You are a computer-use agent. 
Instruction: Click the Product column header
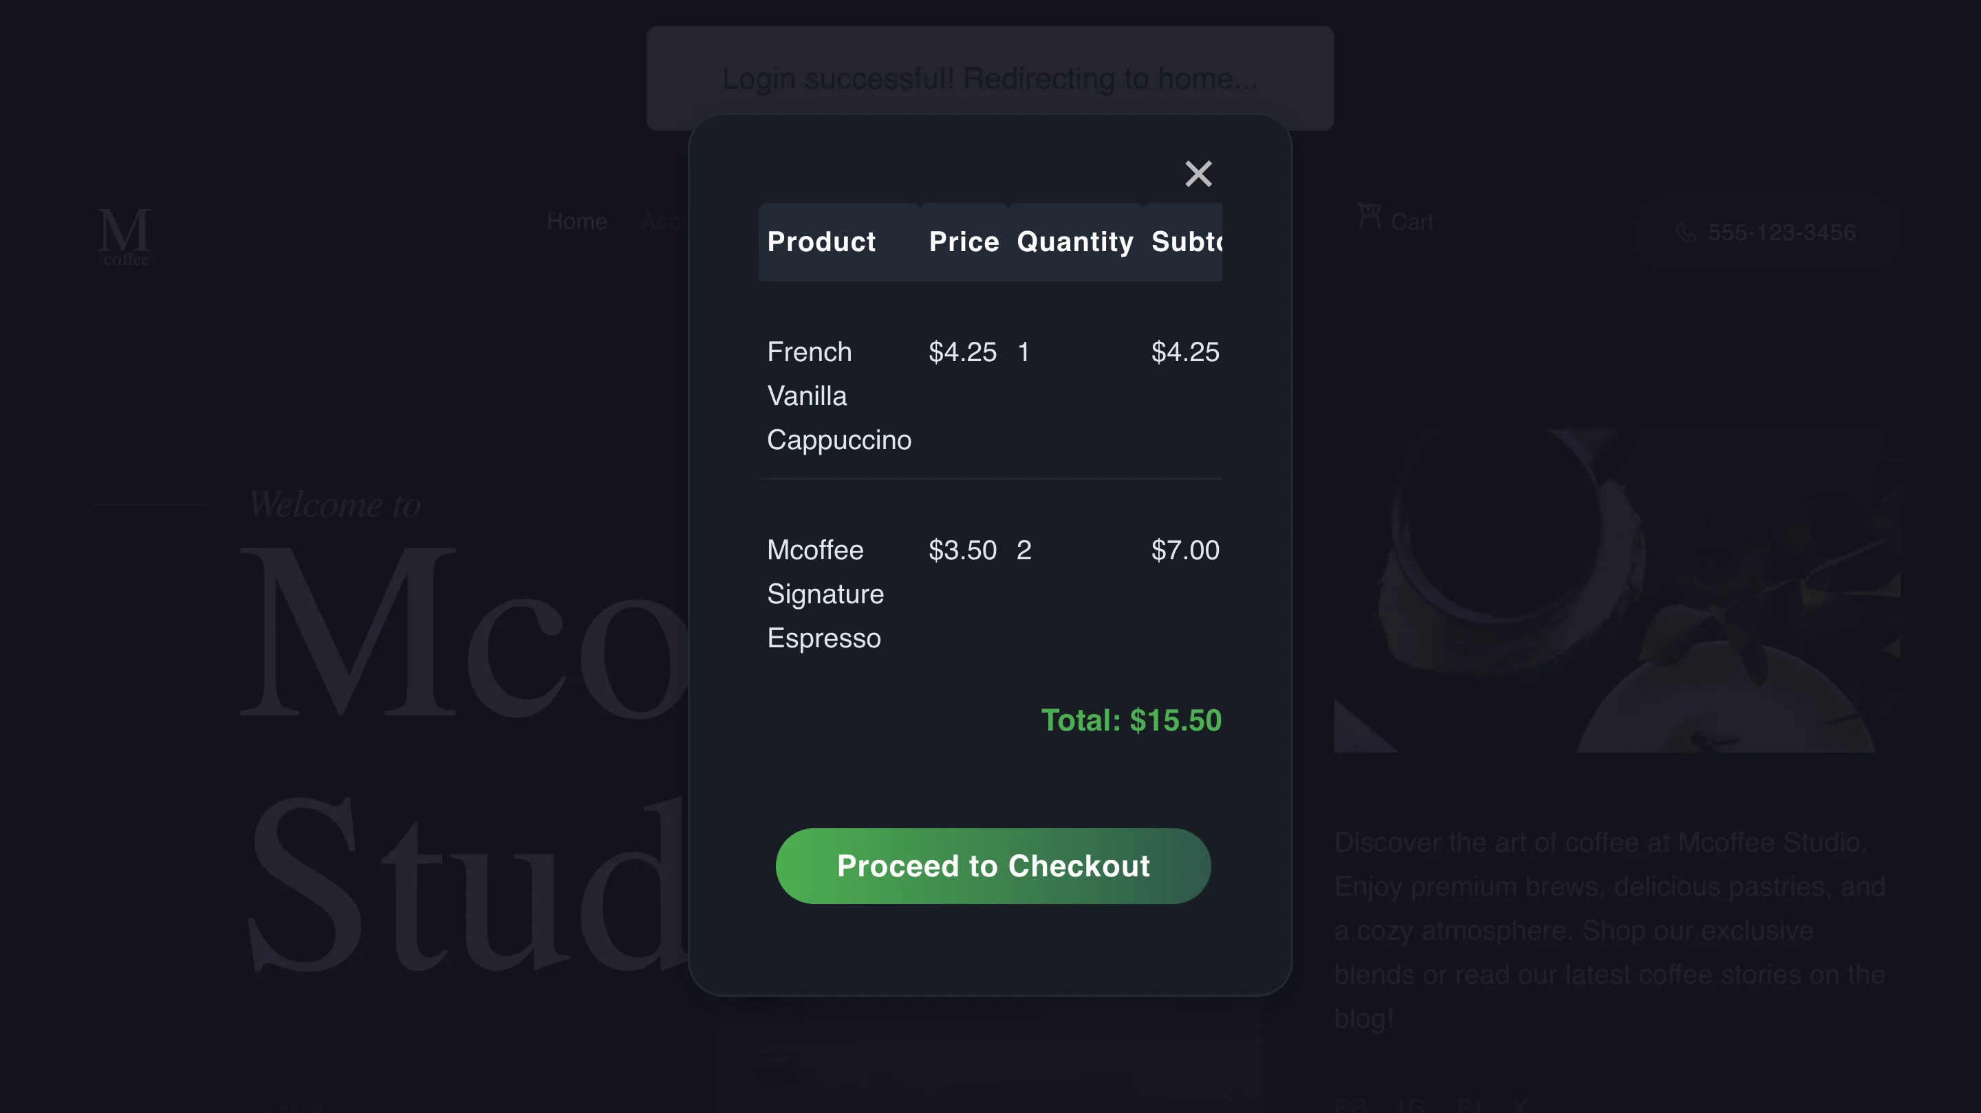point(821,242)
